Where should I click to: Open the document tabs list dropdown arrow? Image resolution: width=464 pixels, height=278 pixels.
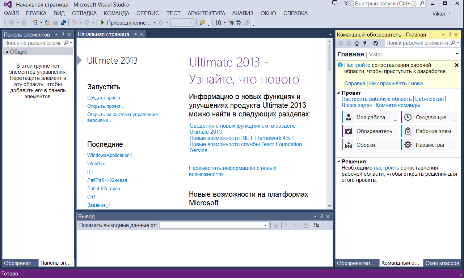tap(330, 35)
